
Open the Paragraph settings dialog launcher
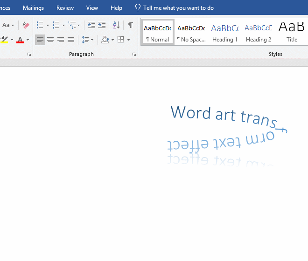click(134, 55)
